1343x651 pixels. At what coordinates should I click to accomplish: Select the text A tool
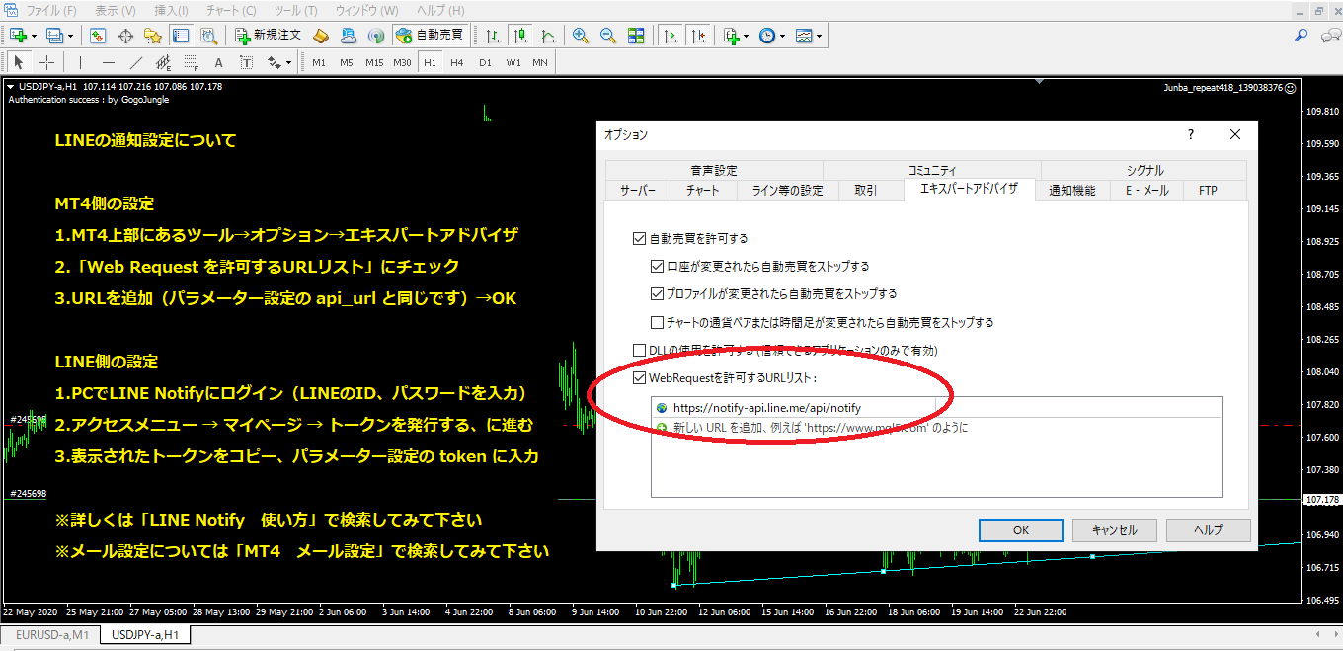218,62
